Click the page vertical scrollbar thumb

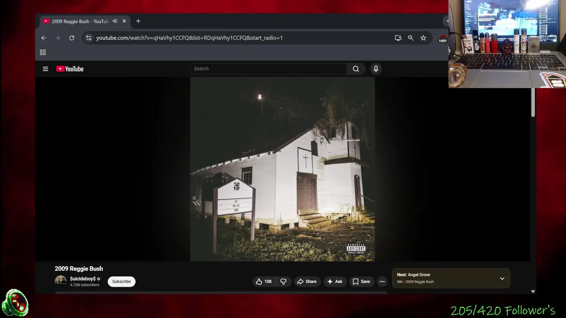click(x=533, y=102)
